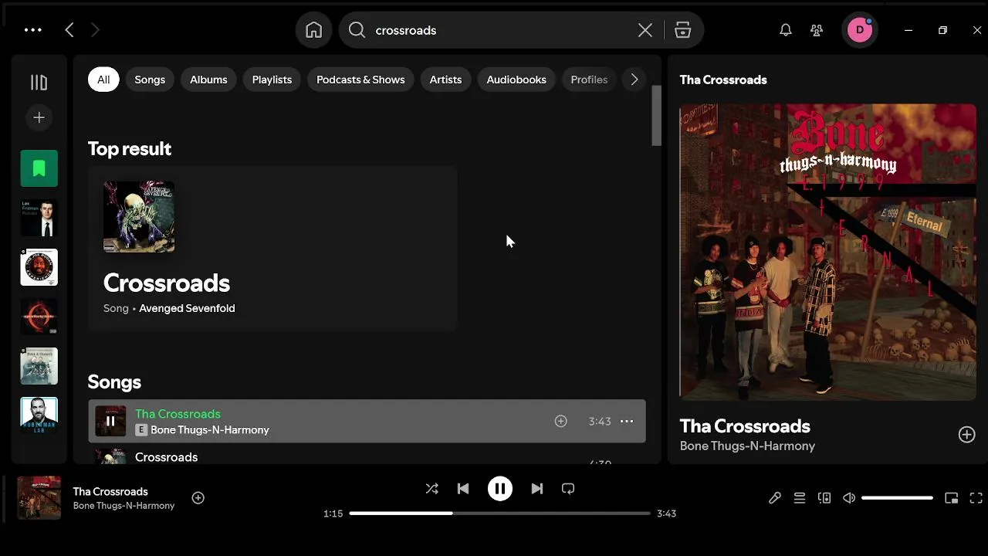Select the Artists filter chip
The image size is (988, 556).
pos(445,80)
